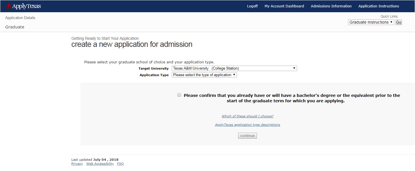Click the ApplyTexas star logo

coord(8,6)
